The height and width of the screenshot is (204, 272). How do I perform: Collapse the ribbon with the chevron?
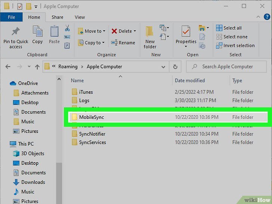pyautogui.click(x=258, y=17)
